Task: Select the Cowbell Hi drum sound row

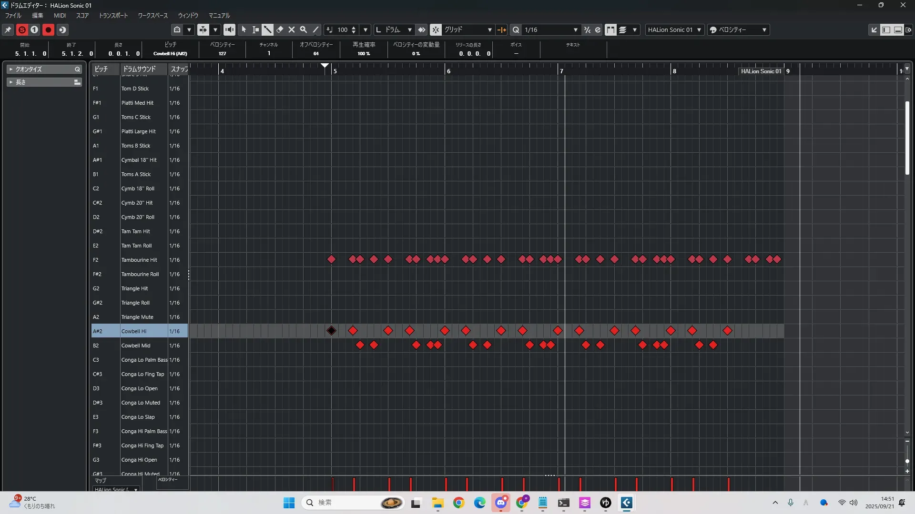Action: (x=134, y=331)
